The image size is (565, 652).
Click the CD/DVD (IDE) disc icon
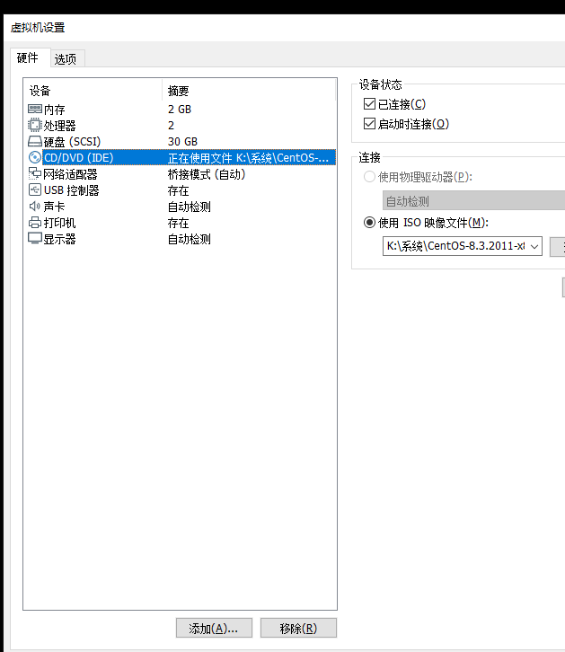pyautogui.click(x=35, y=157)
